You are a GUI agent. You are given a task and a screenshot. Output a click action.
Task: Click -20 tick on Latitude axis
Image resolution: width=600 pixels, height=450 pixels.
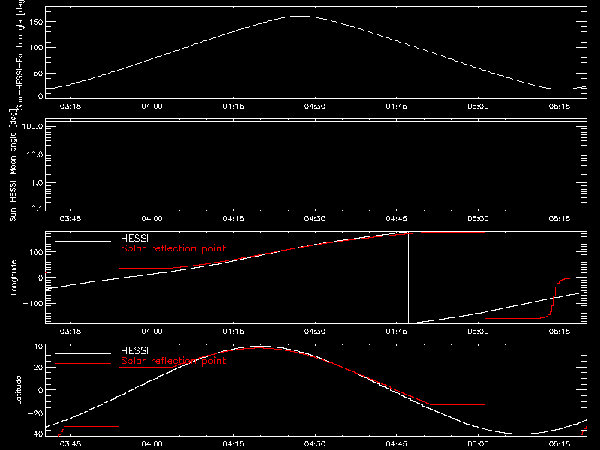pos(35,413)
